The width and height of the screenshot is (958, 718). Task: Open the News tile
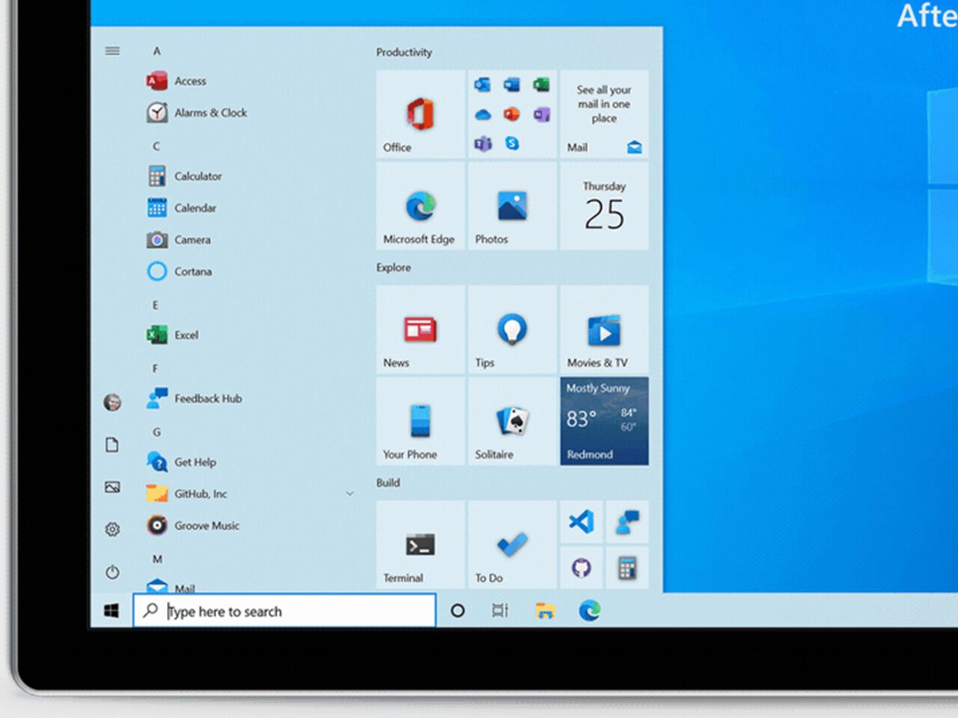421,330
